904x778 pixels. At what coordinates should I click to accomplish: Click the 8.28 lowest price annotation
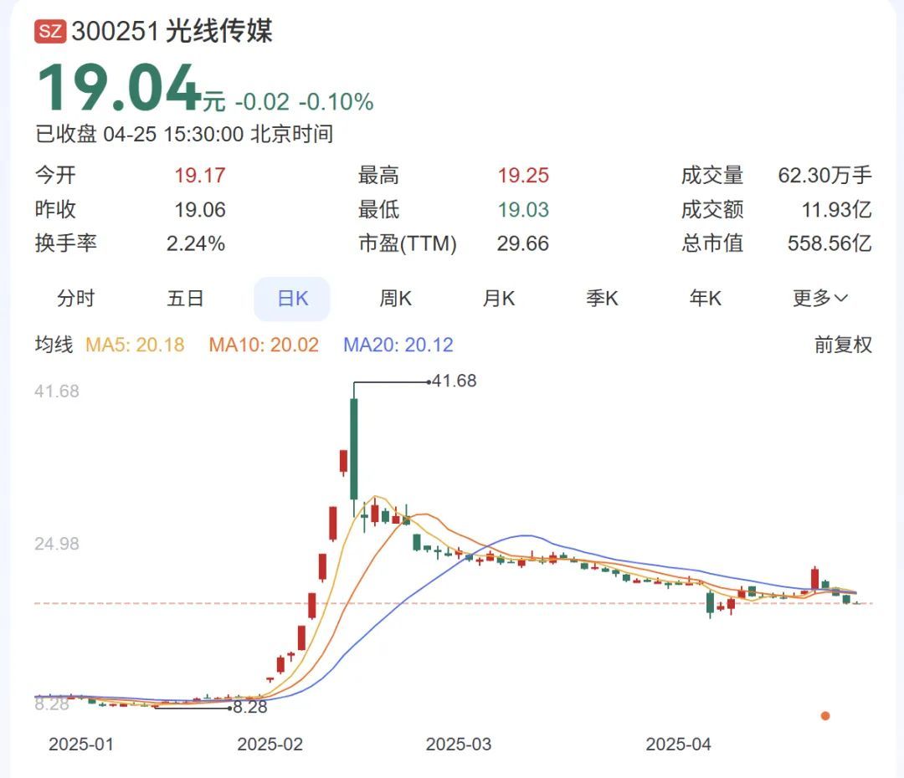[x=249, y=707]
